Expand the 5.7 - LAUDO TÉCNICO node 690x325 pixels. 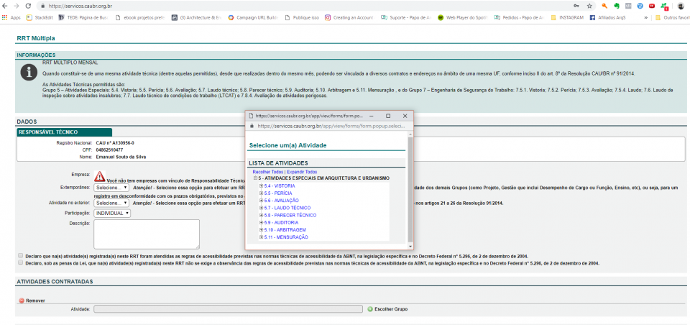point(261,208)
